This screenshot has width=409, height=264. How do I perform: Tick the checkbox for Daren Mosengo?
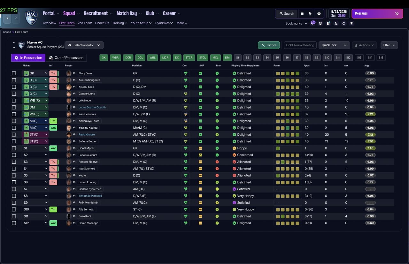click(14, 223)
